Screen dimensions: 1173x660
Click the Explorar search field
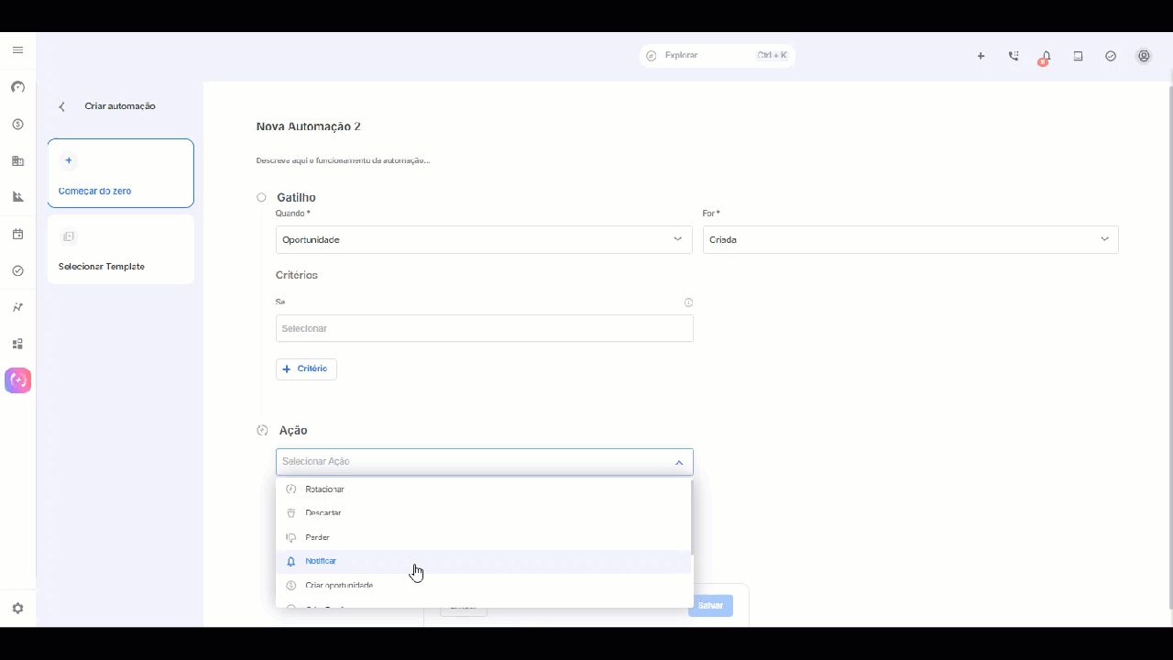click(717, 56)
